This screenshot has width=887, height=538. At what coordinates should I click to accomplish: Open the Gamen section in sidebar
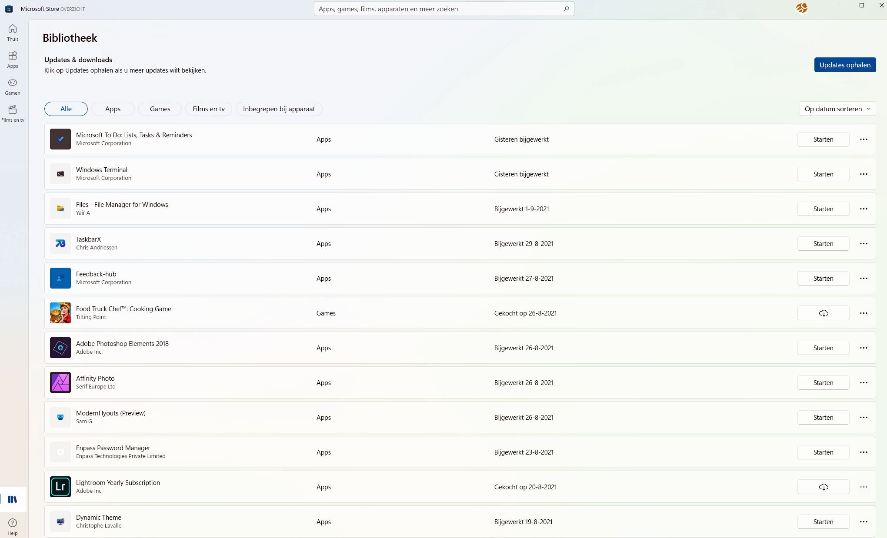(x=13, y=86)
